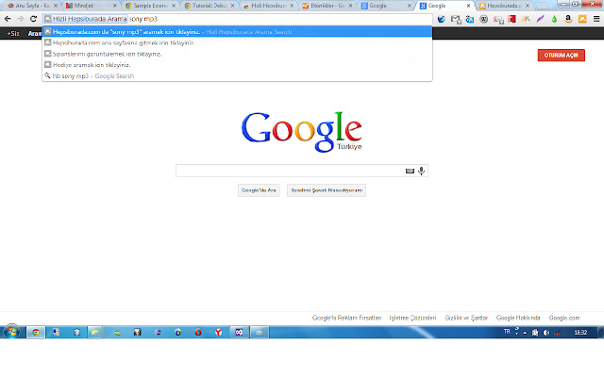This screenshot has width=604, height=377.
Task: Switch to the Etkinlikler tab
Action: click(327, 6)
